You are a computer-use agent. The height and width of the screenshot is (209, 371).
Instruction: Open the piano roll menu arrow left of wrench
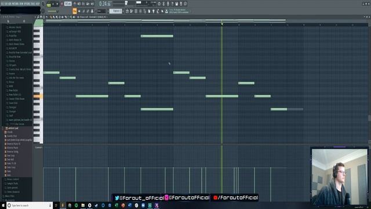click(x=35, y=17)
